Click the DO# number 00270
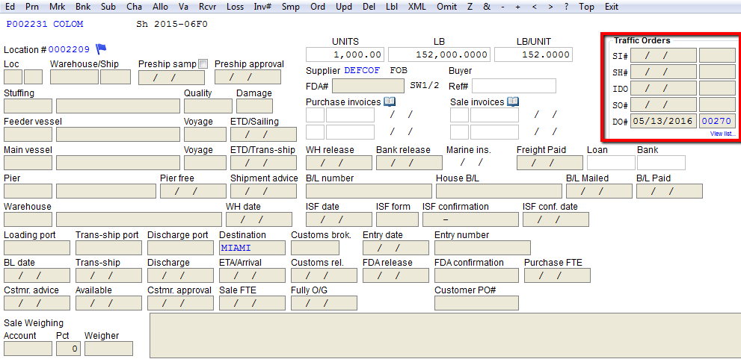 pyautogui.click(x=716, y=121)
